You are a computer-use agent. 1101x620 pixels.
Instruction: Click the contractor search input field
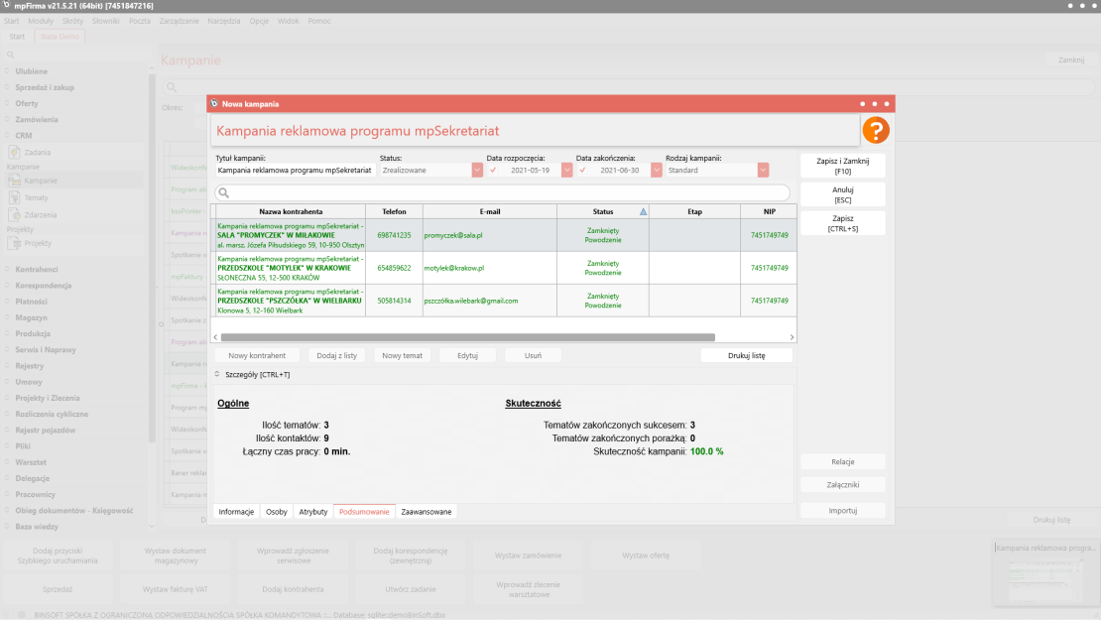pos(503,193)
